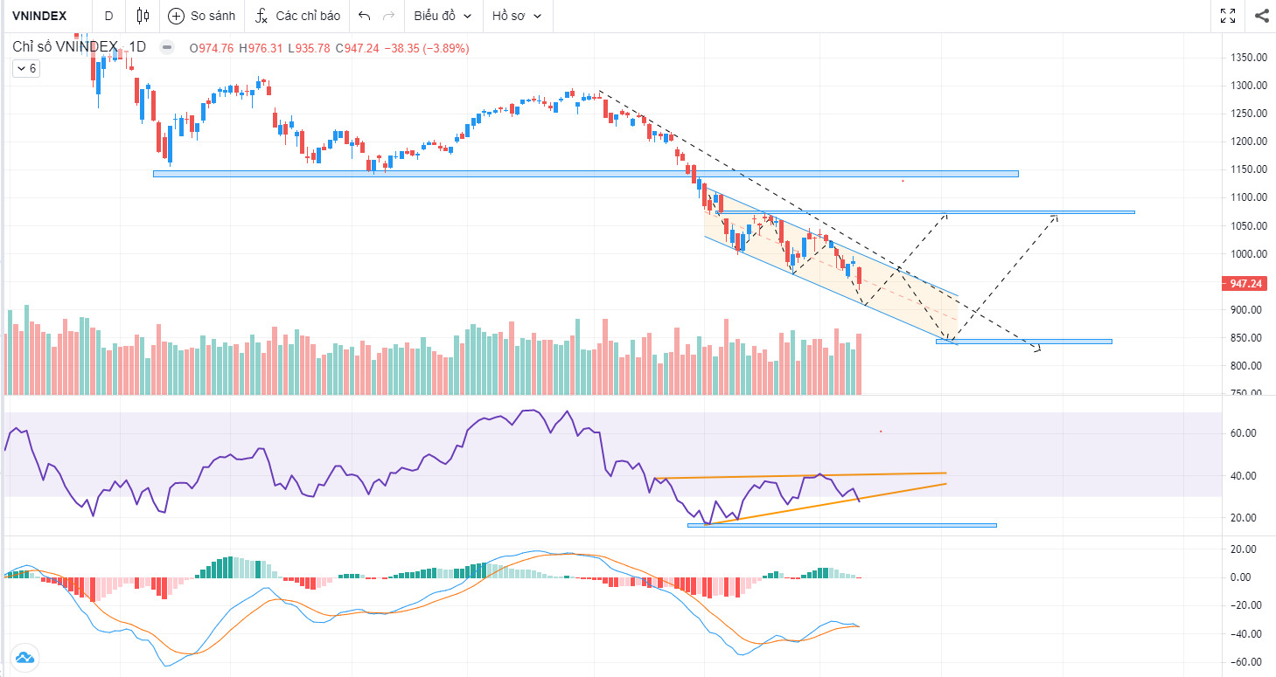The image size is (1276, 677).
Task: Click the 1250.00 price axis label
Action: pos(1248,114)
